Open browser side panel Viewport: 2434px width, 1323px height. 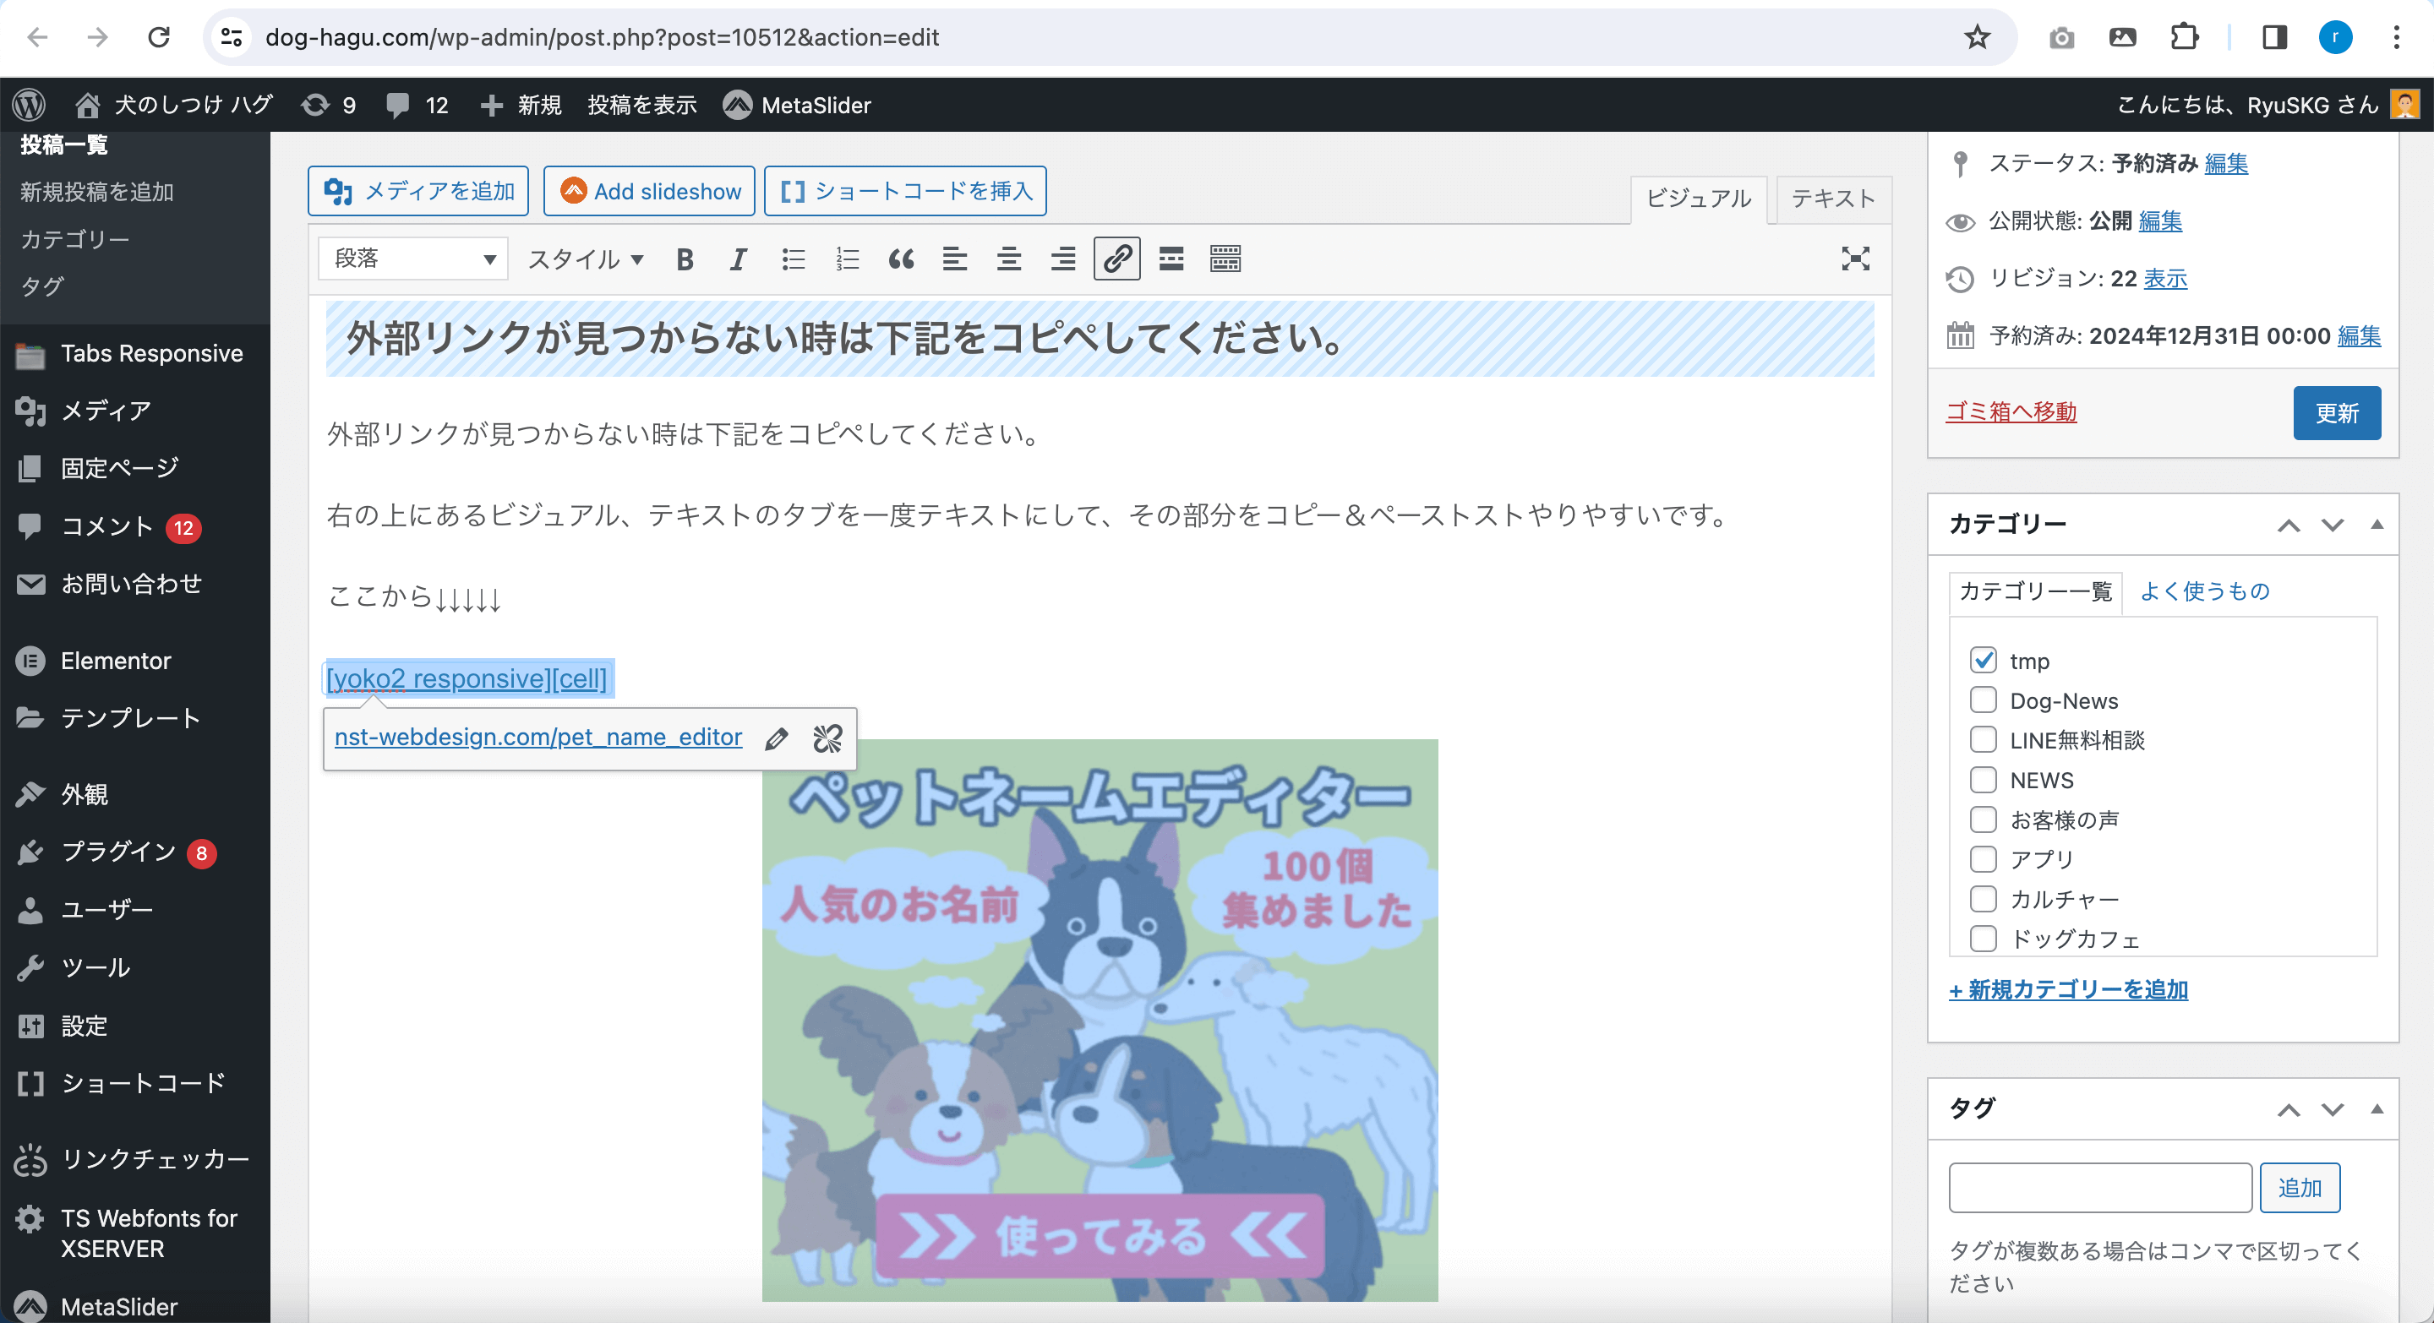click(x=2274, y=37)
